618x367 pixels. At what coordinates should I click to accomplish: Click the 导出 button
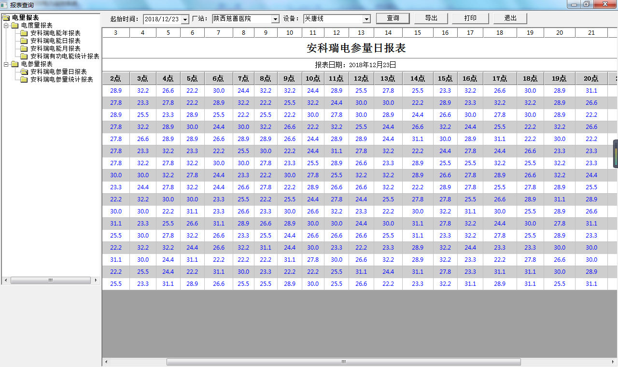[x=431, y=18]
